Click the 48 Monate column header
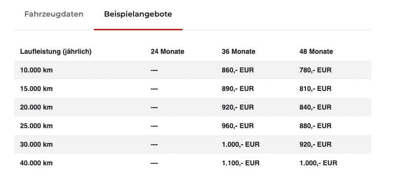 tap(316, 52)
